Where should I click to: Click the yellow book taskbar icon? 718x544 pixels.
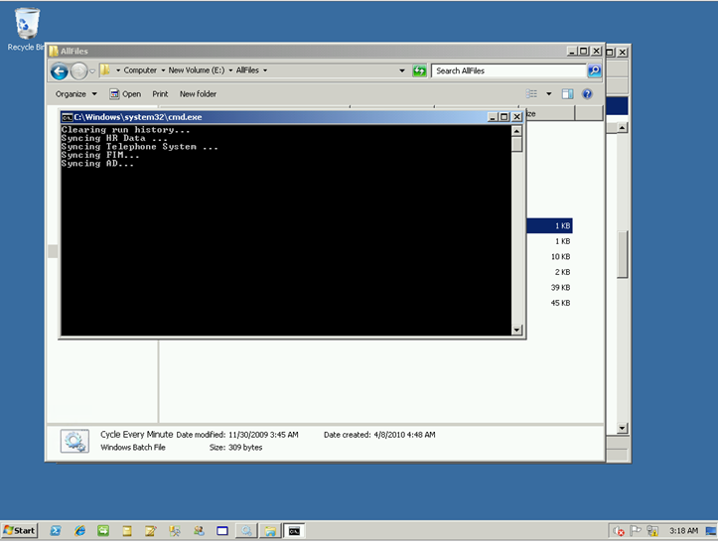click(x=127, y=531)
